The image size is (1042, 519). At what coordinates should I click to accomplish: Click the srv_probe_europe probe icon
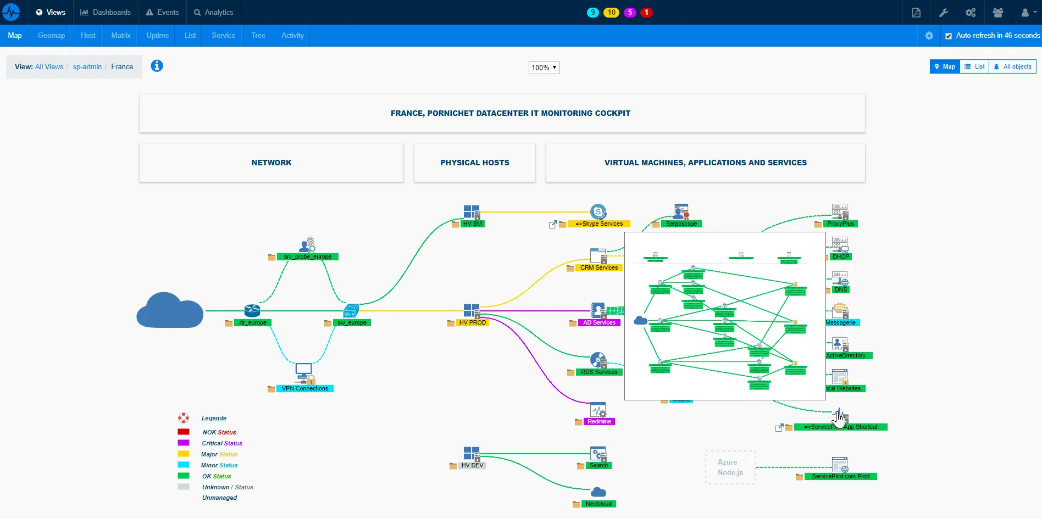click(308, 245)
